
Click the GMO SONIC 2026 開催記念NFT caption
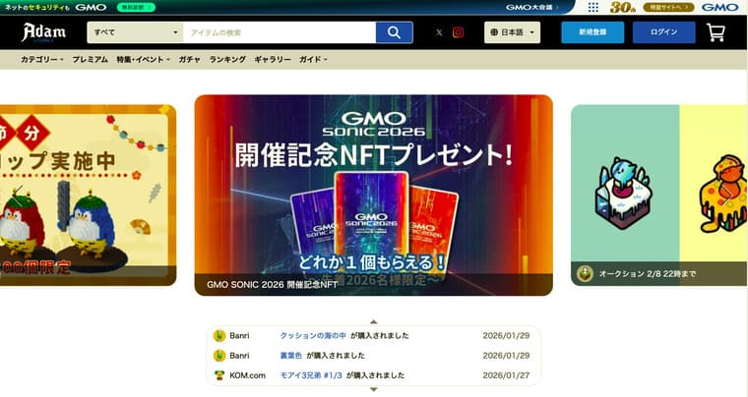(273, 285)
